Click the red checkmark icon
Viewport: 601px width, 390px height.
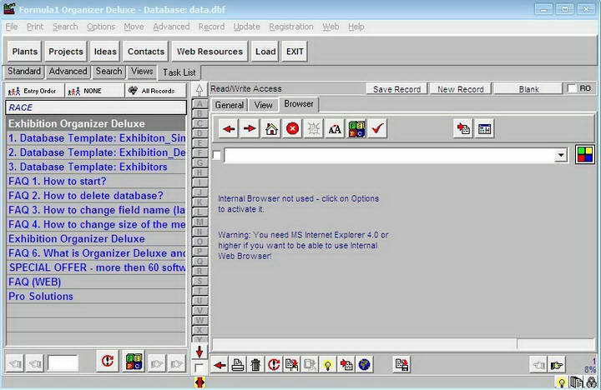point(377,129)
